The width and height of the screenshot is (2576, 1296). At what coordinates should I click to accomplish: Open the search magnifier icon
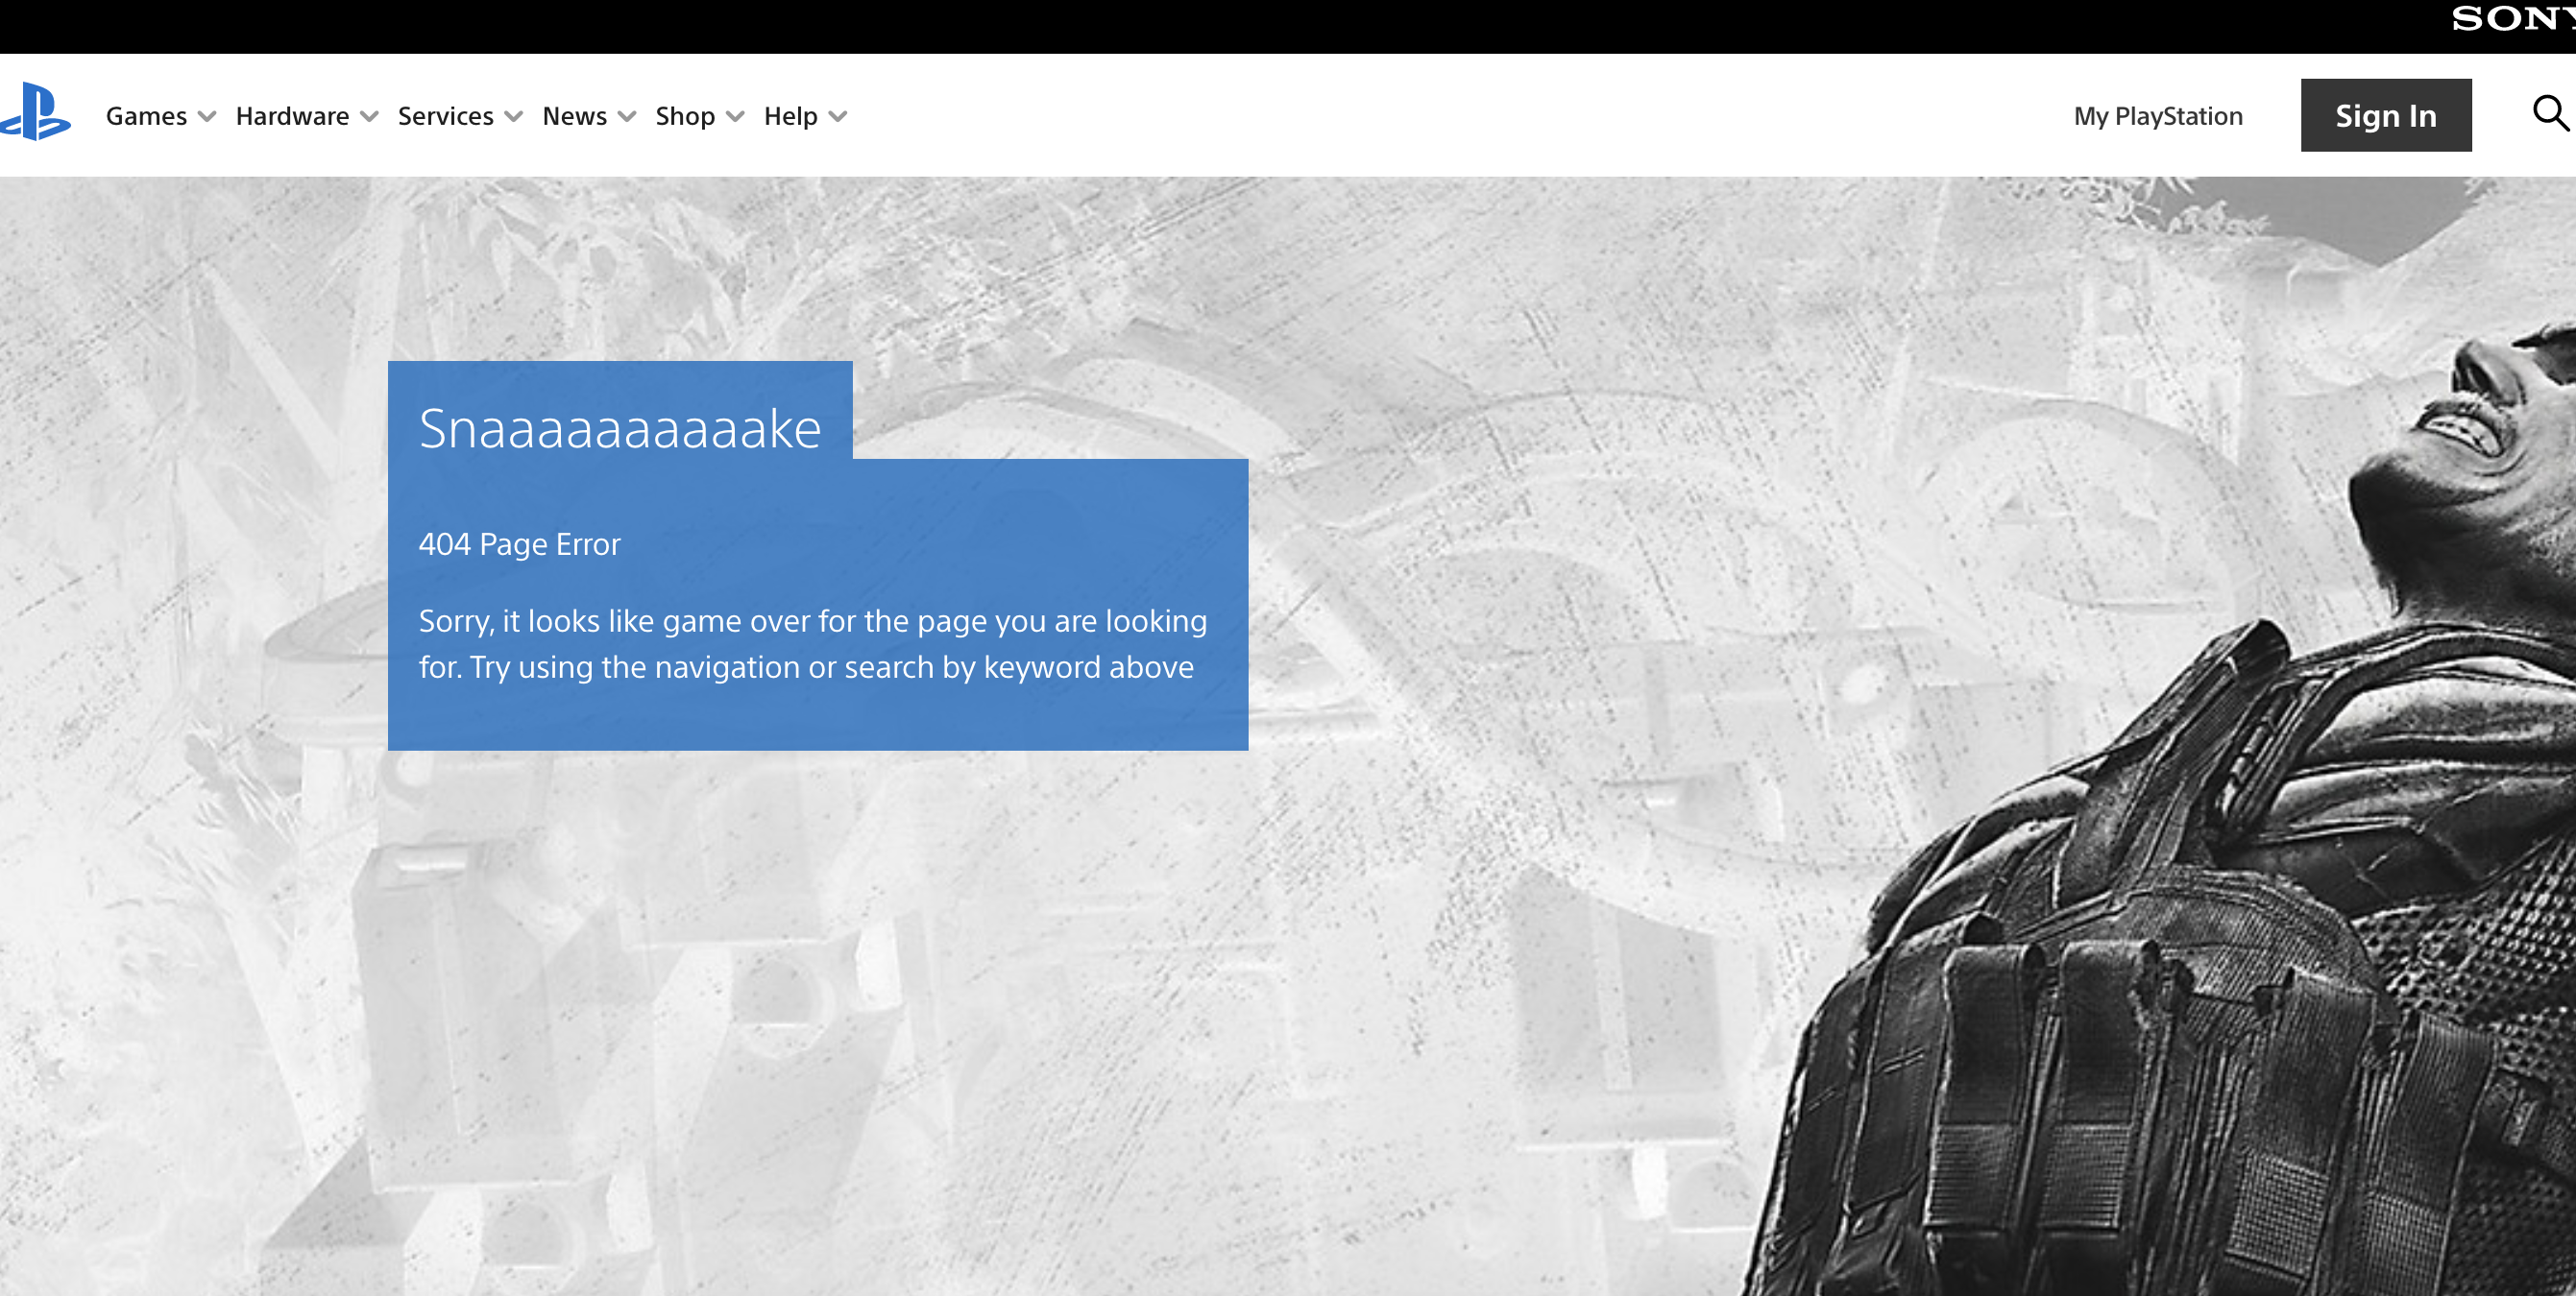2550,113
